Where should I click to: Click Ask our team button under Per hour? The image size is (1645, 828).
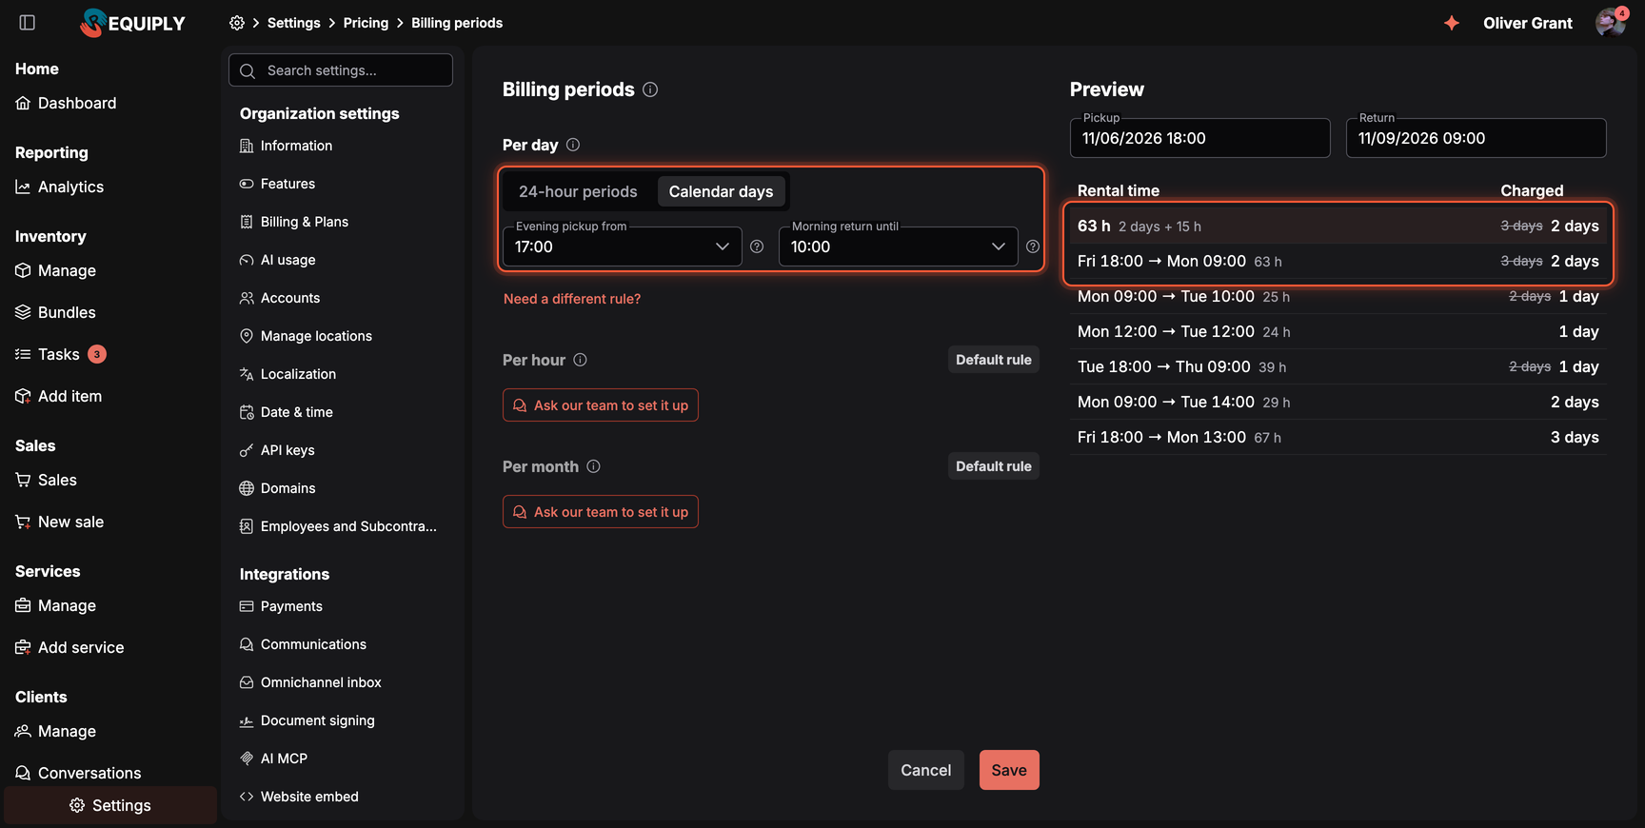(x=601, y=405)
